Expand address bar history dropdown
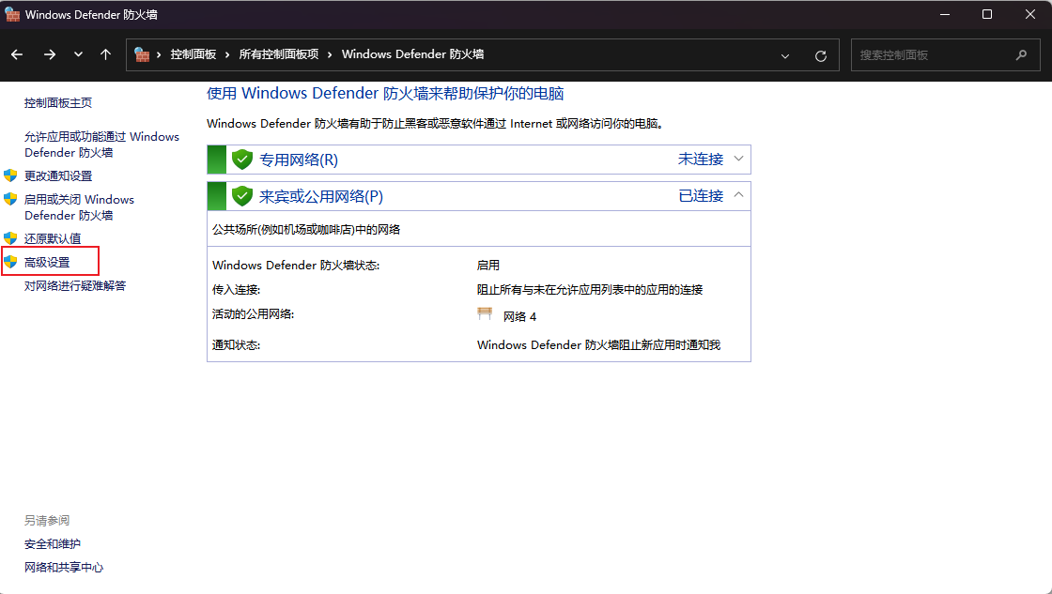Image resolution: width=1052 pixels, height=594 pixels. [785, 55]
